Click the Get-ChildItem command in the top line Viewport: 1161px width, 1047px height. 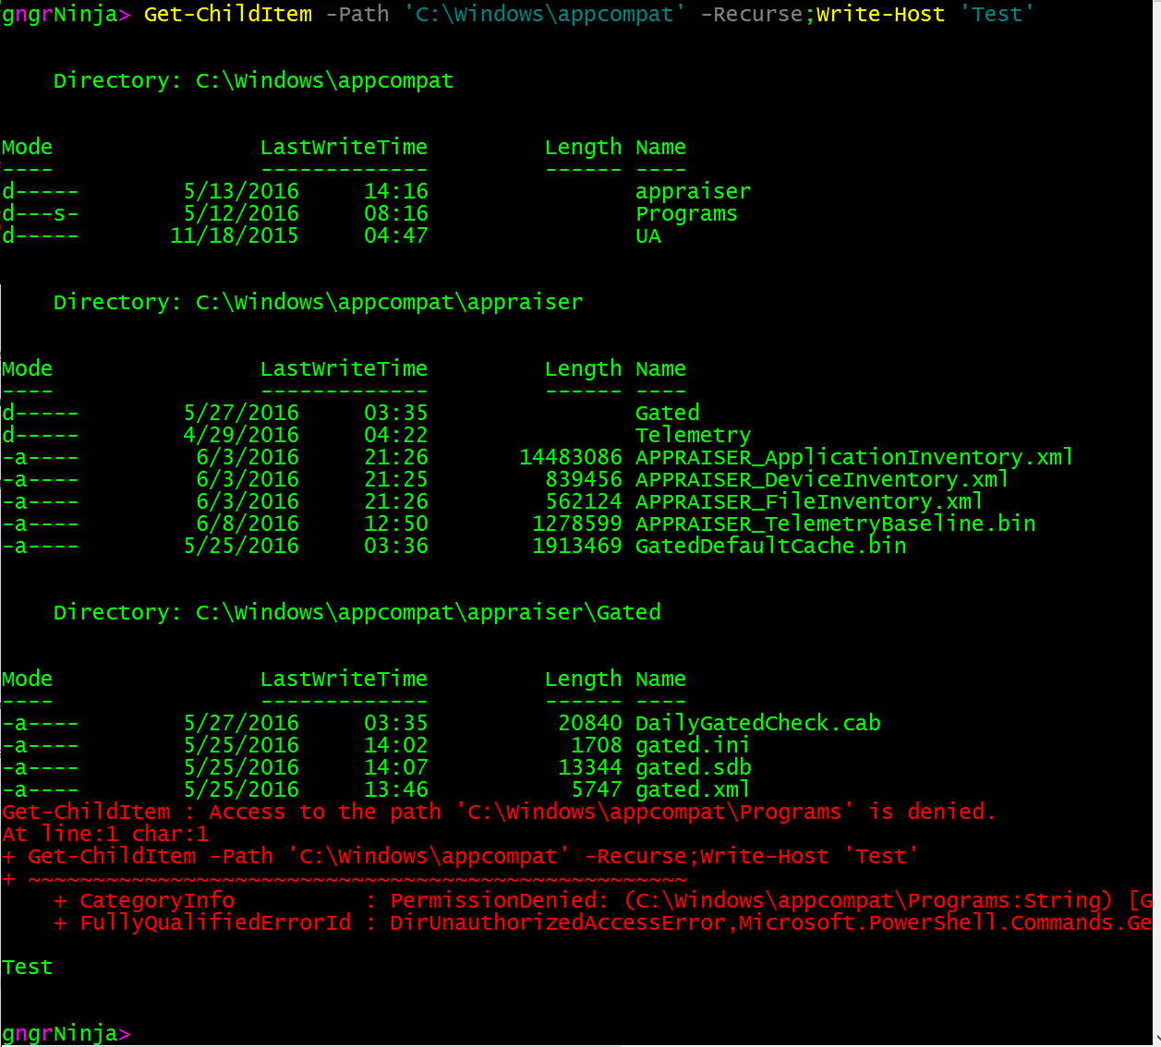[228, 15]
